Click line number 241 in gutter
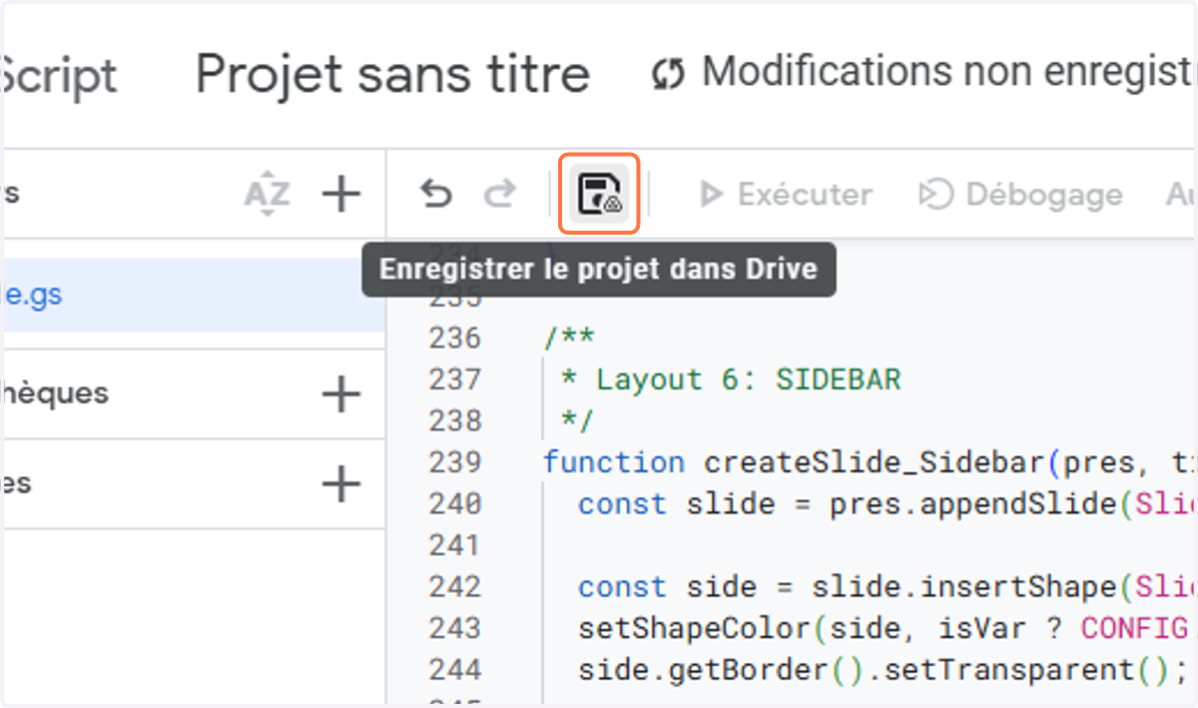 [x=455, y=545]
